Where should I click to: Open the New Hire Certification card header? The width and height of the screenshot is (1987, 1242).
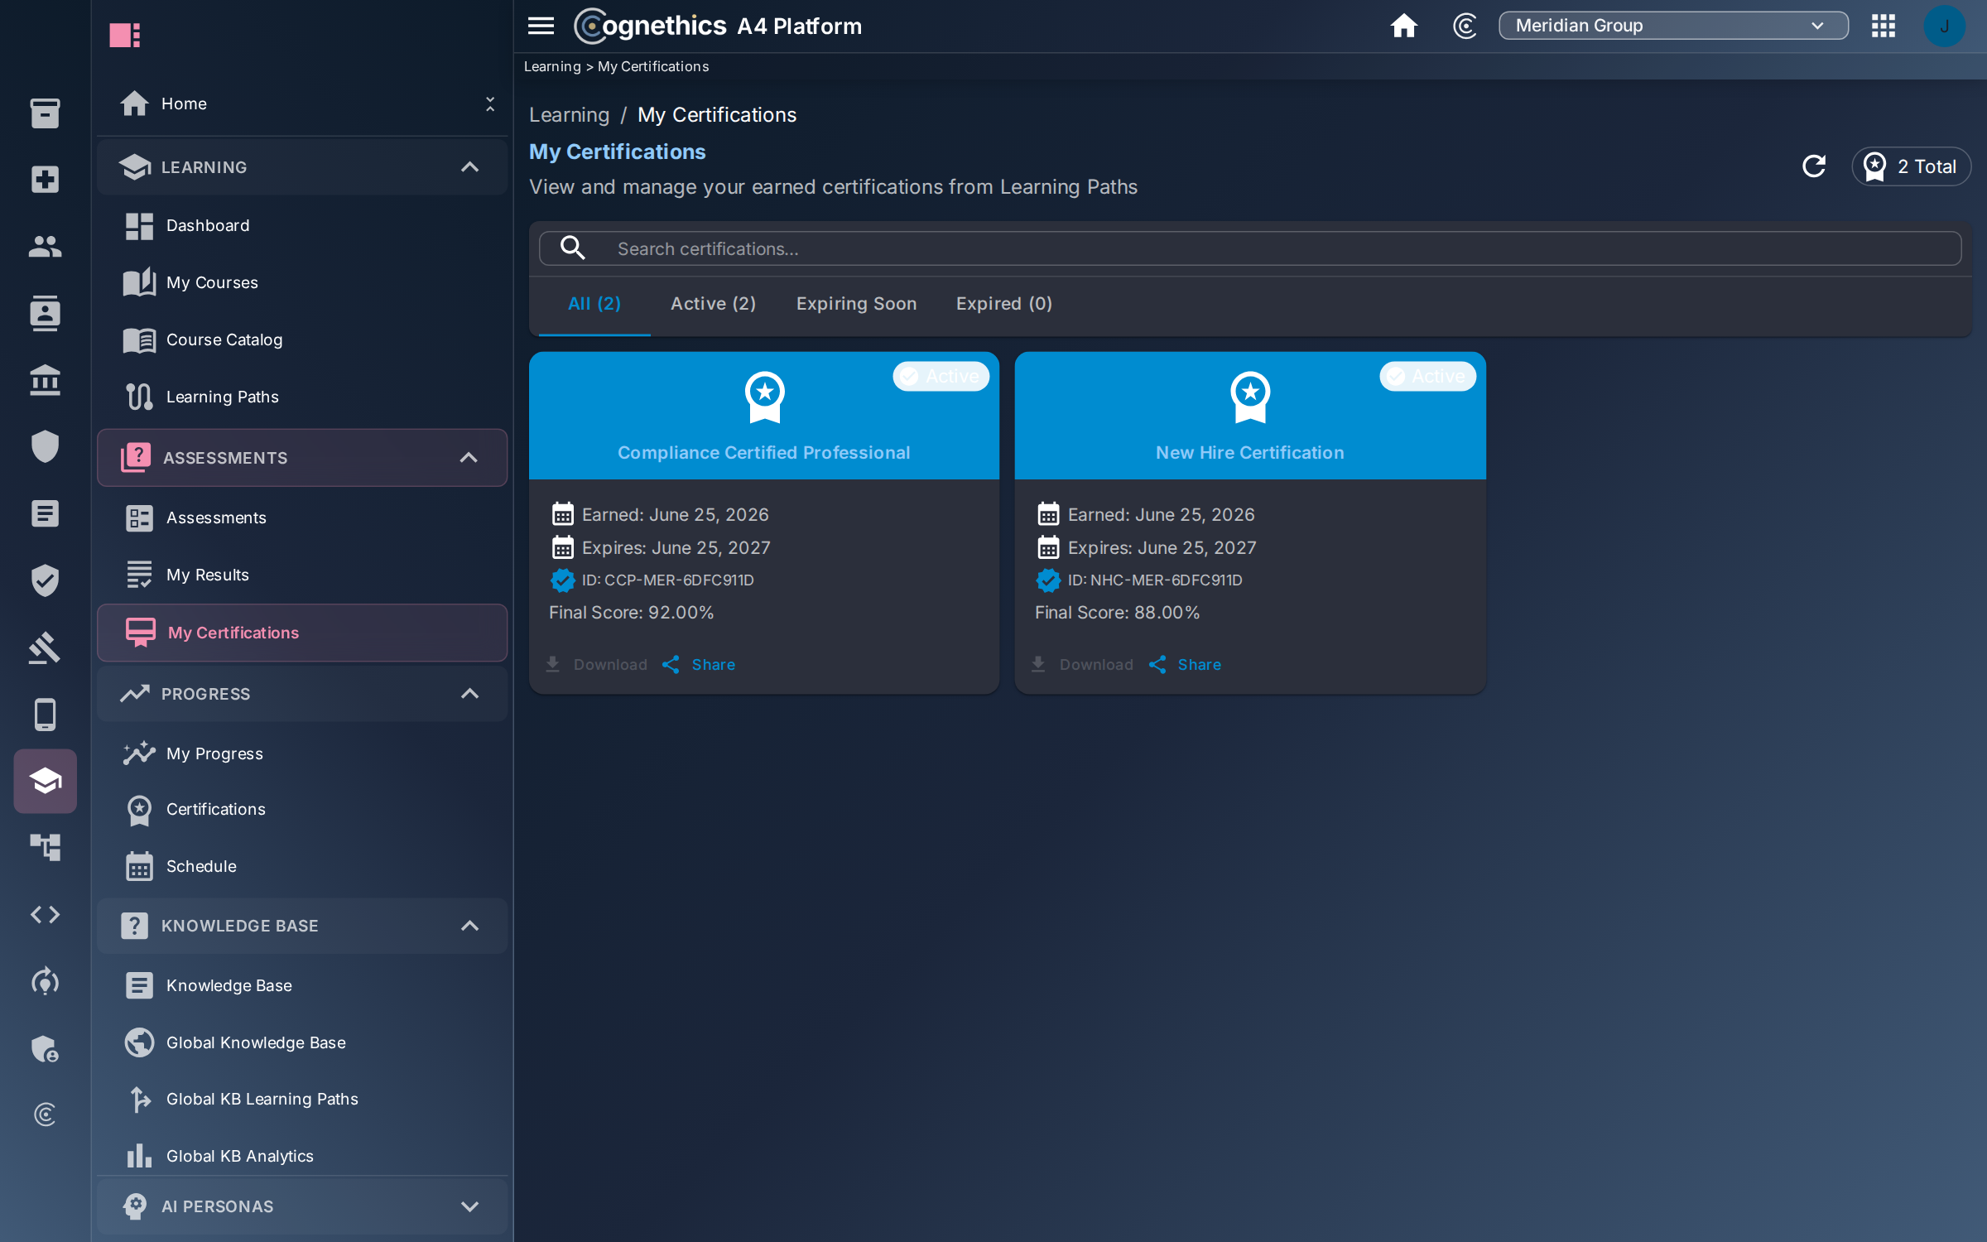[1250, 416]
